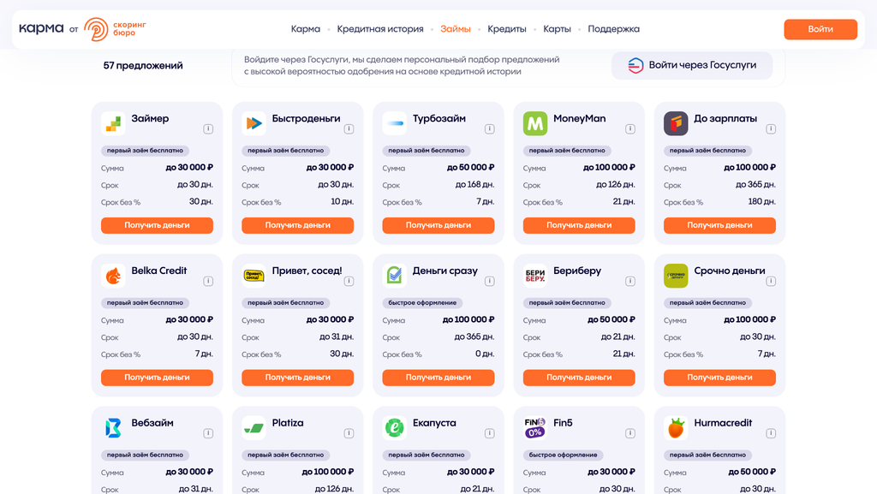
Task: Click Получить деньги for До зарплаты
Action: tap(719, 225)
